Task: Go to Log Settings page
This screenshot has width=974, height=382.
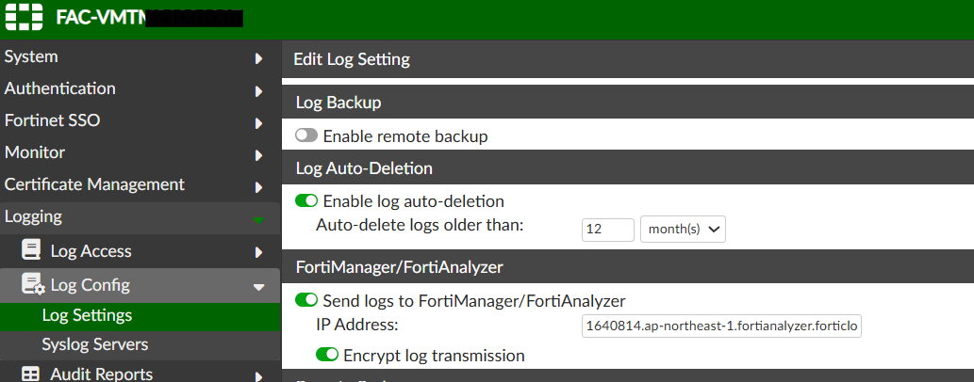Action: [x=140, y=315]
